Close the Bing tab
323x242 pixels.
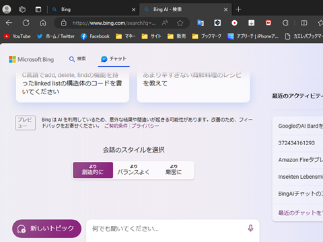[133, 9]
